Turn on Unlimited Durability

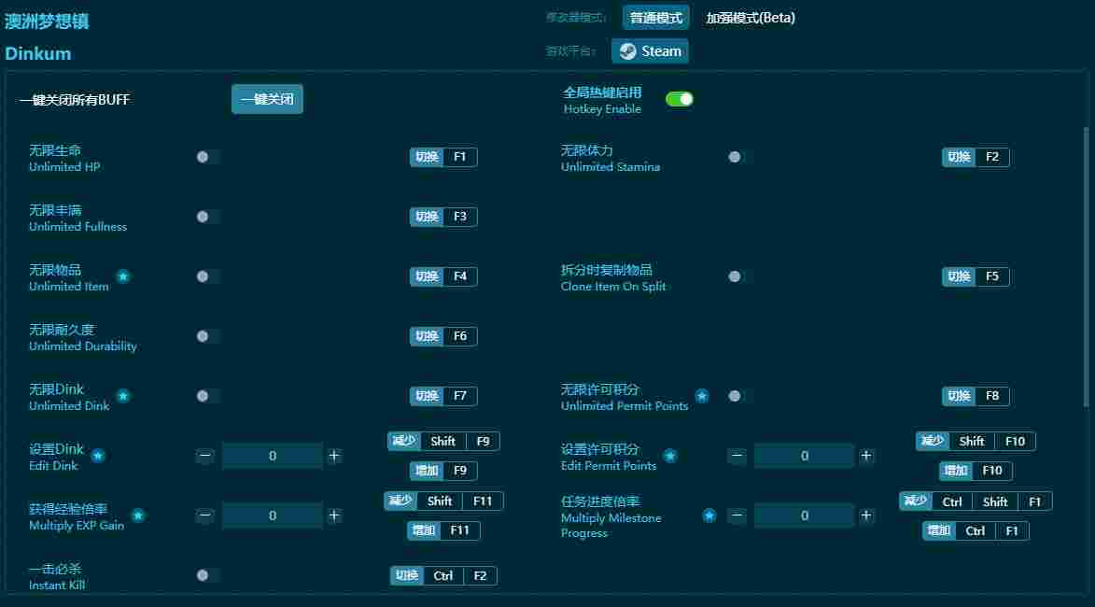click(x=206, y=336)
